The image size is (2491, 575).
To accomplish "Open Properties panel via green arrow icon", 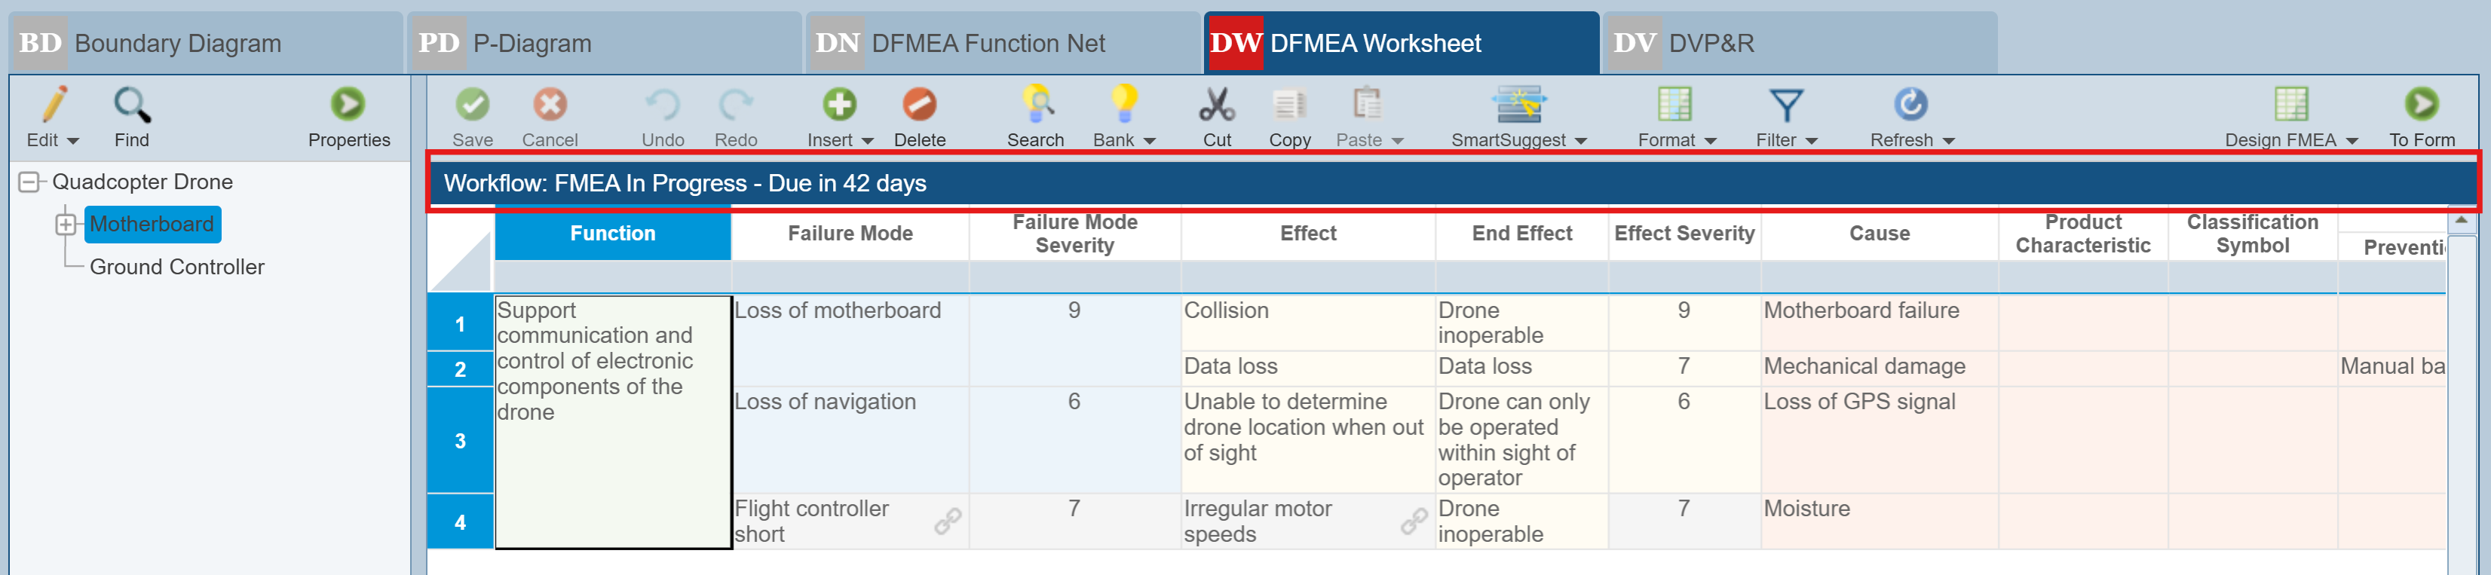I will tap(348, 104).
